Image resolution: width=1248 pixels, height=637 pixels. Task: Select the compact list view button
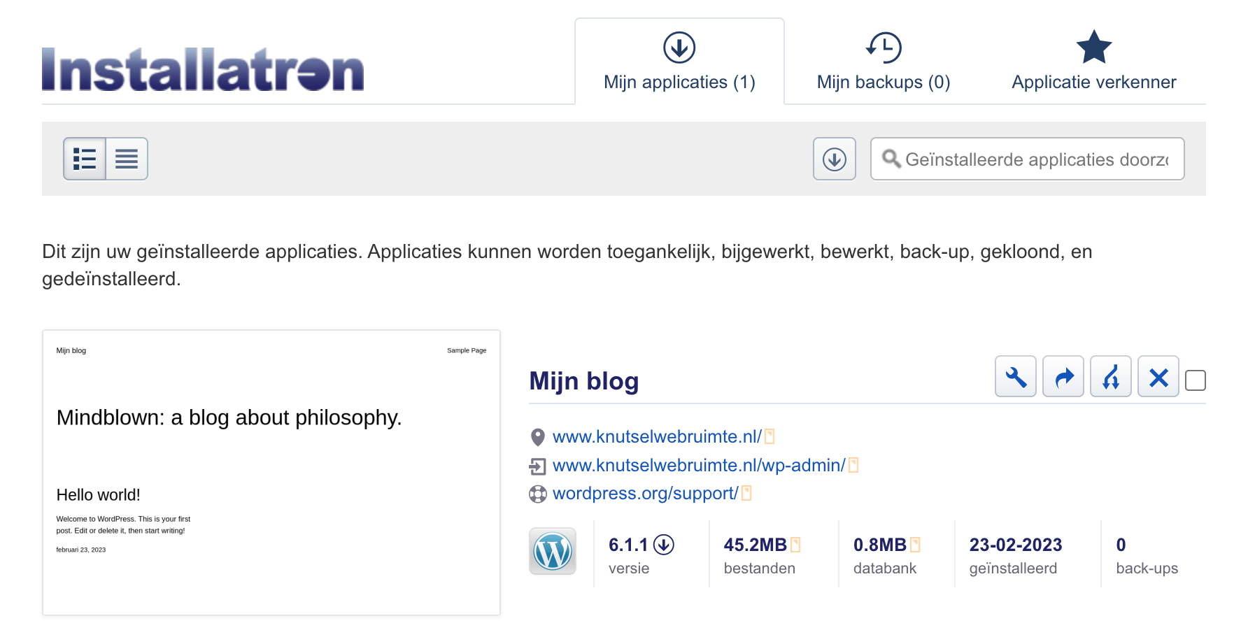point(127,159)
